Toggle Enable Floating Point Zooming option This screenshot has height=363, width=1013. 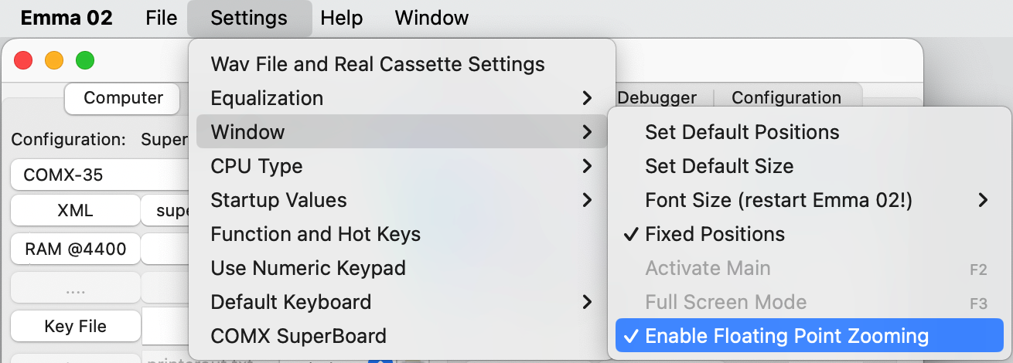(x=786, y=336)
